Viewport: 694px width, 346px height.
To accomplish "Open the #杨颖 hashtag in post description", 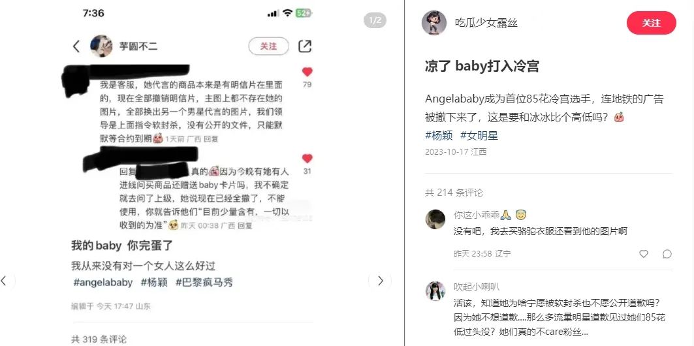I will pyautogui.click(x=439, y=135).
